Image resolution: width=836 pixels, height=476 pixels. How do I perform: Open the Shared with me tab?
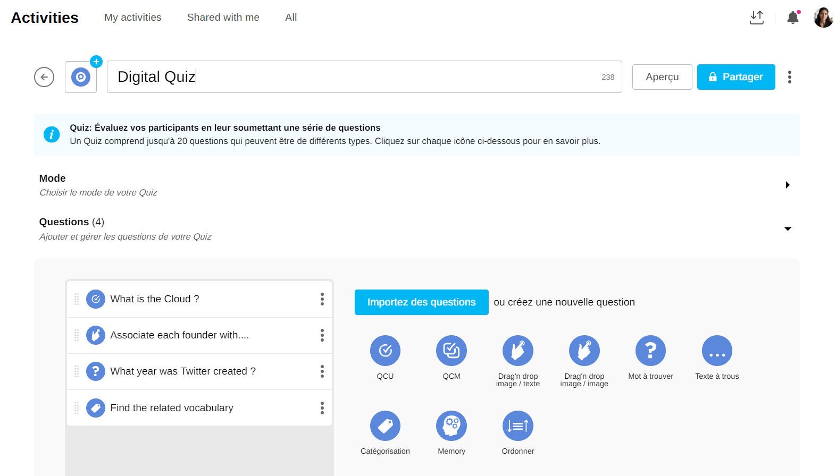coord(223,18)
